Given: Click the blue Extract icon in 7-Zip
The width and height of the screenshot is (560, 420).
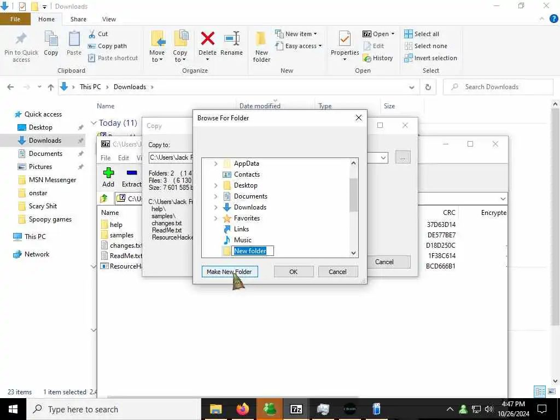Looking at the screenshot, I should coord(132,173).
